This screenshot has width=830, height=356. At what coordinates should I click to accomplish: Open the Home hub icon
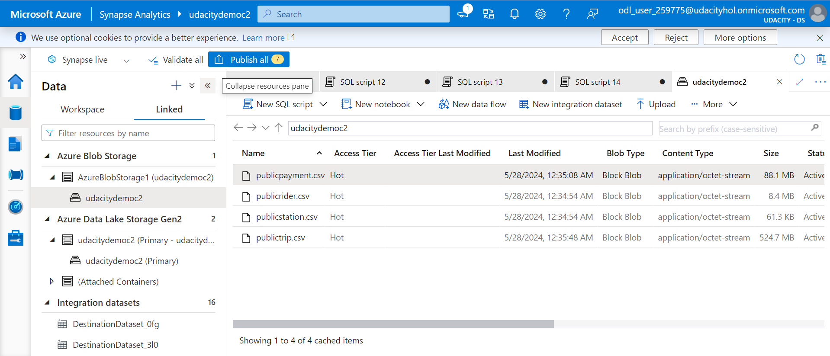point(16,81)
